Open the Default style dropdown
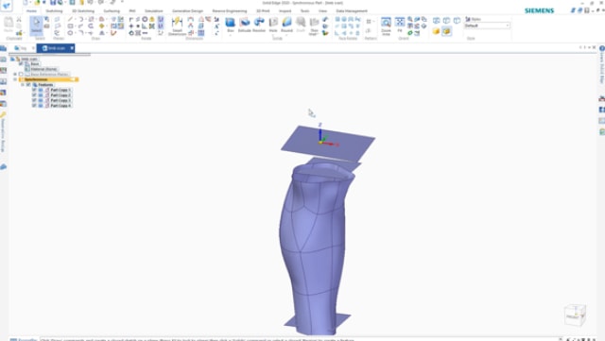 (x=487, y=26)
